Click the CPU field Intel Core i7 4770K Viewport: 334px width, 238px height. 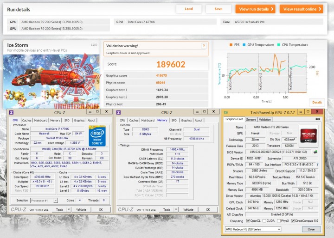point(171,22)
